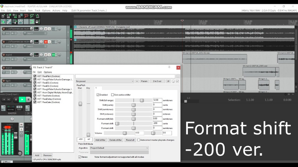Check Autocorrect master playrate changes
Viewport: 298px width, 167px height.
point(138,140)
